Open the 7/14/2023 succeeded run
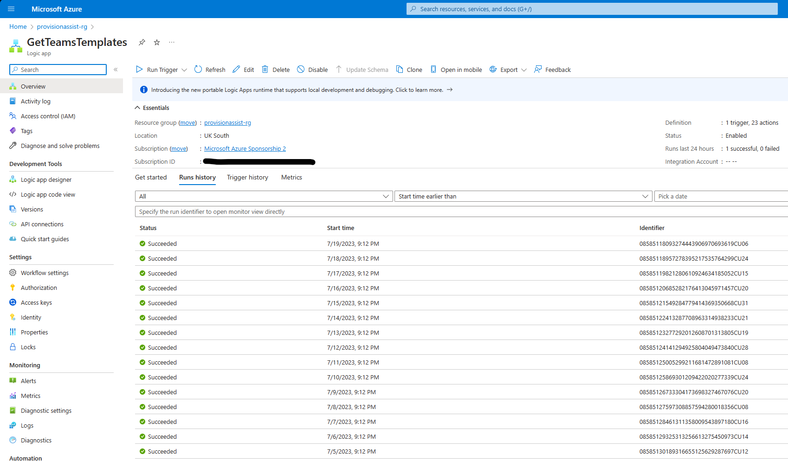 pyautogui.click(x=461, y=318)
